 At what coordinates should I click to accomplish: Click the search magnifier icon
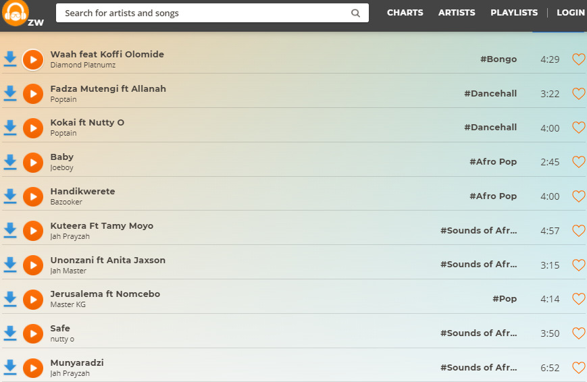click(x=356, y=13)
